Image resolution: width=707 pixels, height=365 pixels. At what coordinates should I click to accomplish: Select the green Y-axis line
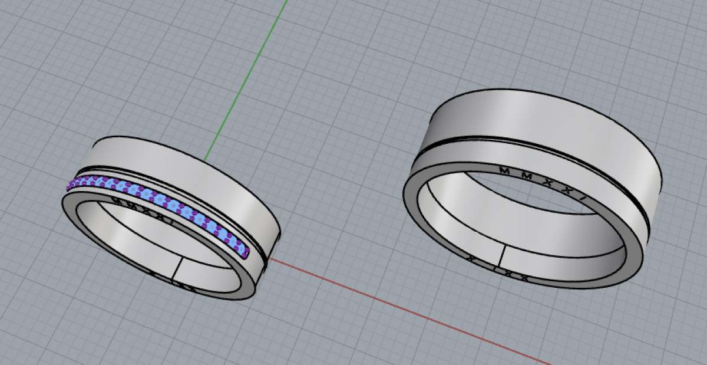(246, 80)
